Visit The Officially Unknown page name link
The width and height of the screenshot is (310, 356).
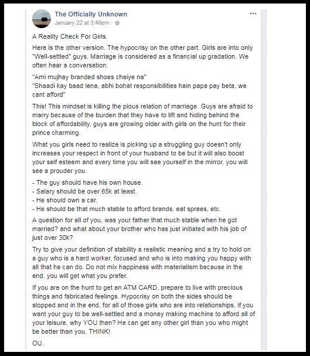(91, 14)
